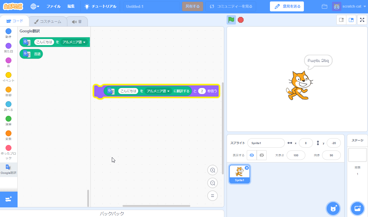
Task: Select the 演算 operators category
Action: coord(8,121)
